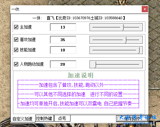Screen dimensions: 160x127
Task: Click the 保存修改 button
Action: point(132,119)
